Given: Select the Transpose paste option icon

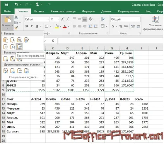Looking at the screenshot, I should tap(19, 46).
